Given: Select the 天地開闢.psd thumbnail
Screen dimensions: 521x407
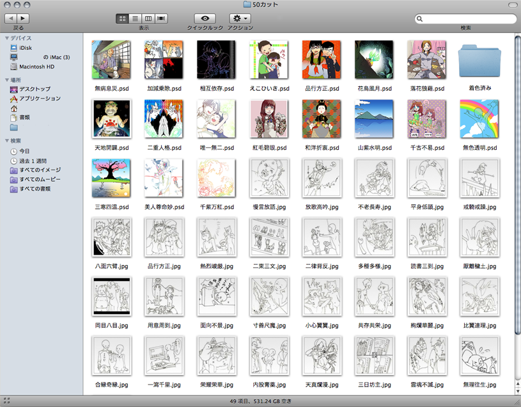Looking at the screenshot, I should [x=111, y=119].
